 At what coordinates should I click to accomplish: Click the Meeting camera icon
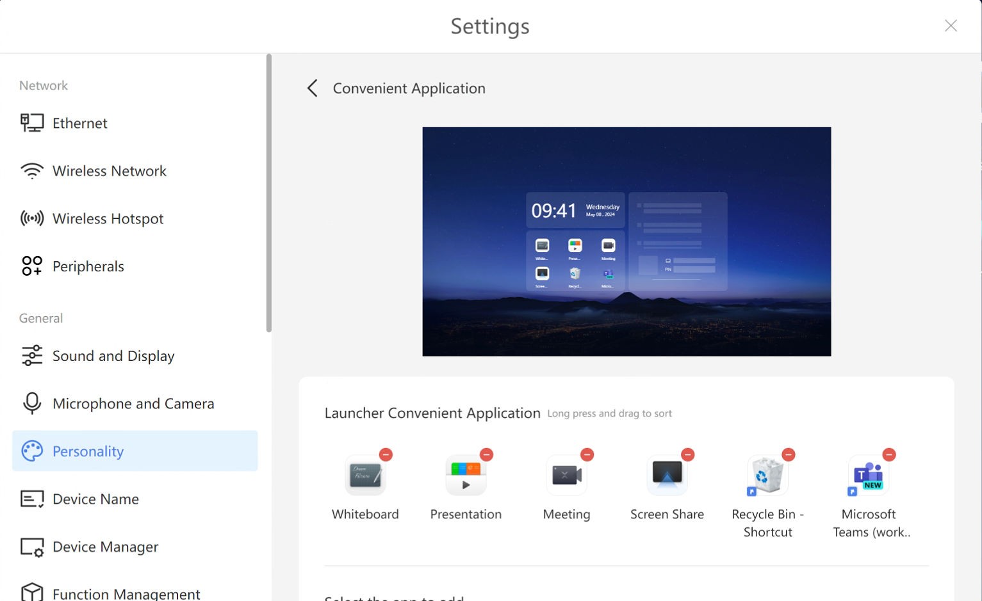click(x=566, y=476)
